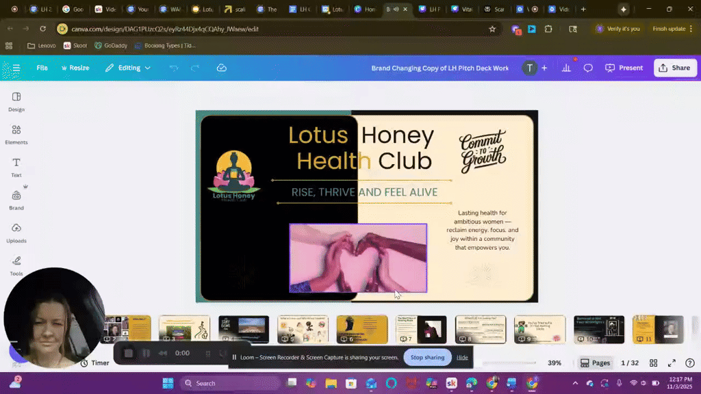The width and height of the screenshot is (701, 394).
Task: Open the comments speech bubble
Action: tap(588, 68)
